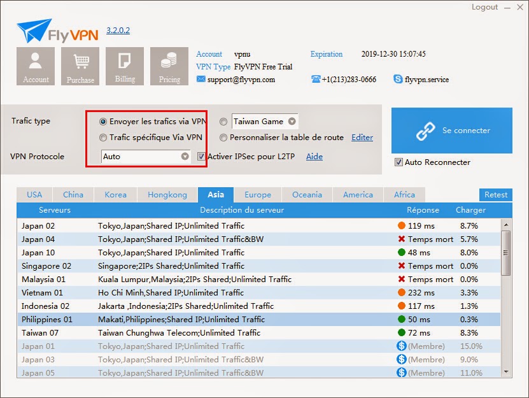
Task: Open the Taiwan Game dropdown
Action: point(292,122)
